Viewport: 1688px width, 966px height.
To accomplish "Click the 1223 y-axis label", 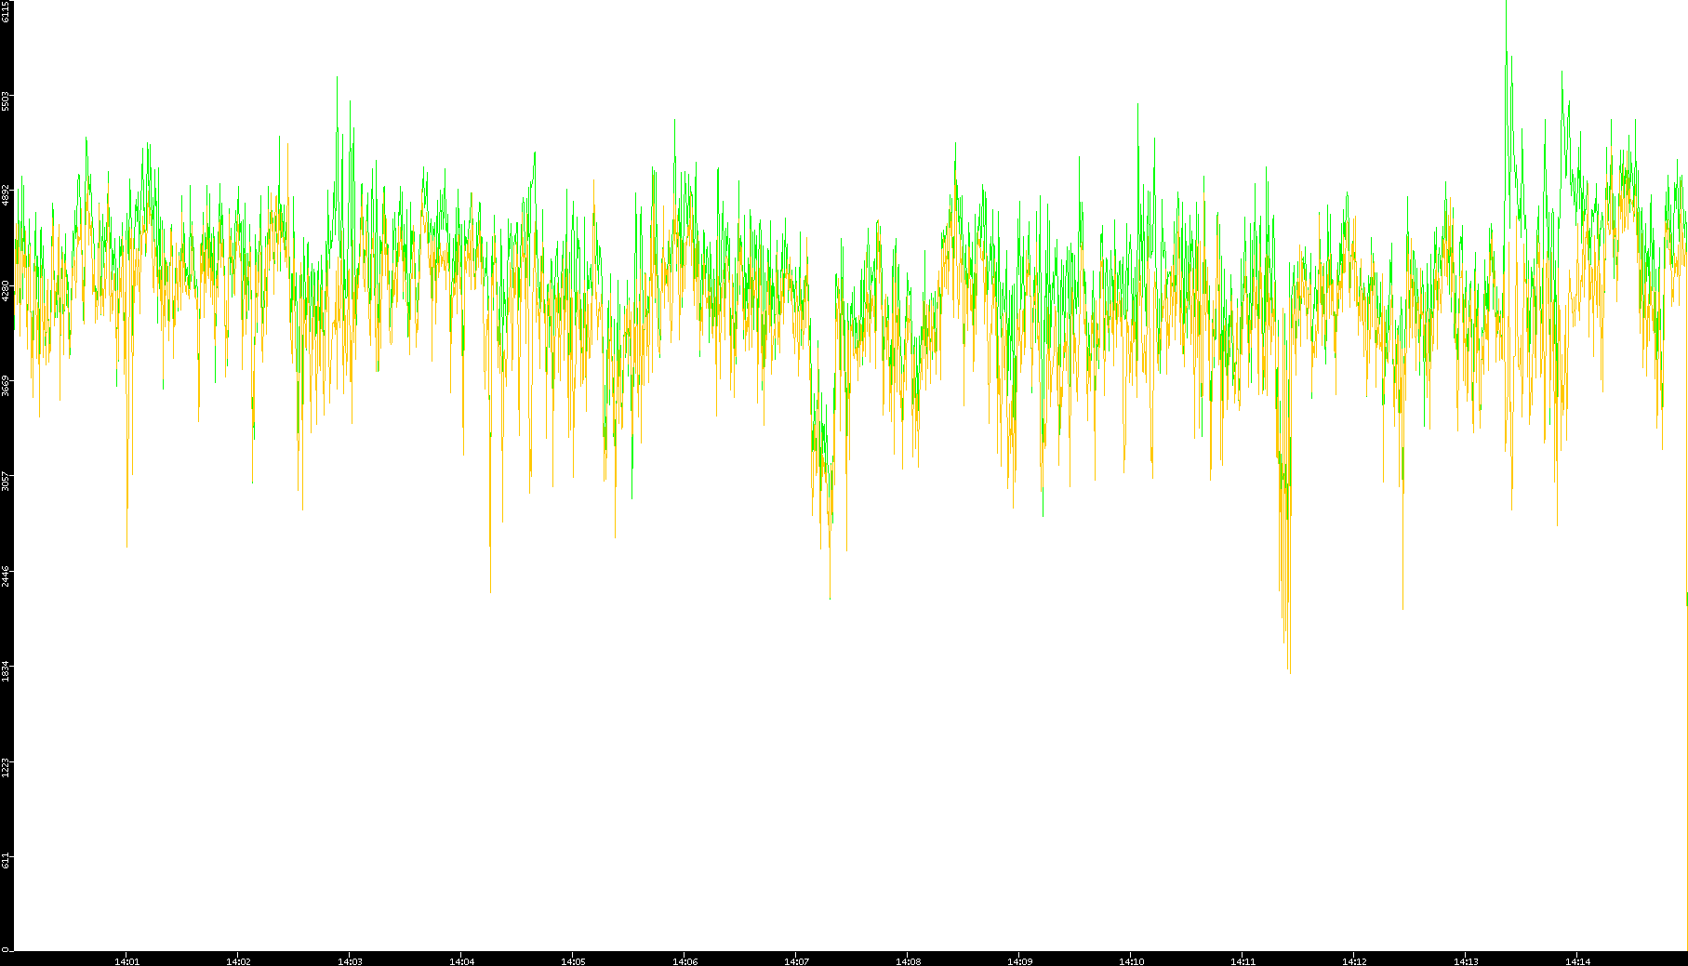I will (x=7, y=766).
